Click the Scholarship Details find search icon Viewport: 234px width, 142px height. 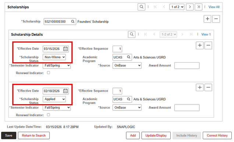(x=132, y=34)
